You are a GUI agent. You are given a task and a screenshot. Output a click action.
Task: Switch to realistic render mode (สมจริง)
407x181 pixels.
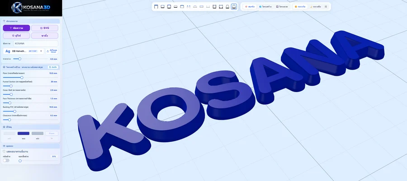point(250,7)
